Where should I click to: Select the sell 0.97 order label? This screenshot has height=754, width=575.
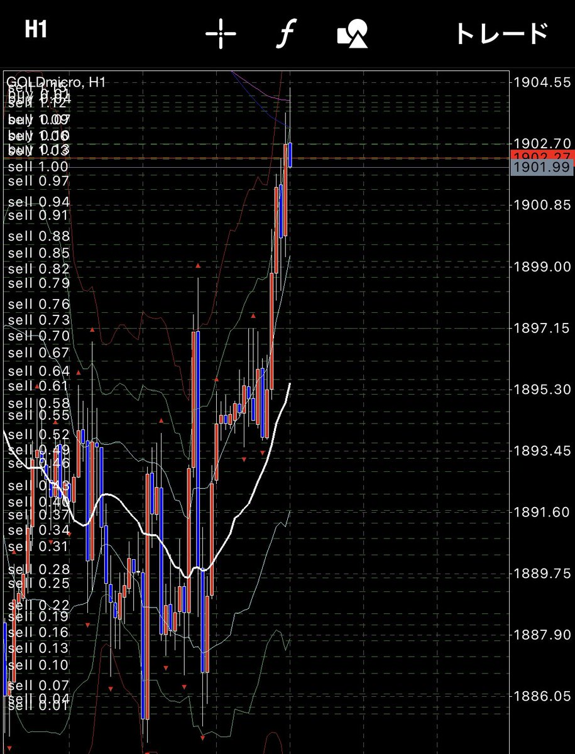point(38,181)
